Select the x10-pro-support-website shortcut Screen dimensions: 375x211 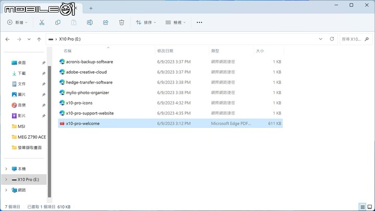point(170,113)
